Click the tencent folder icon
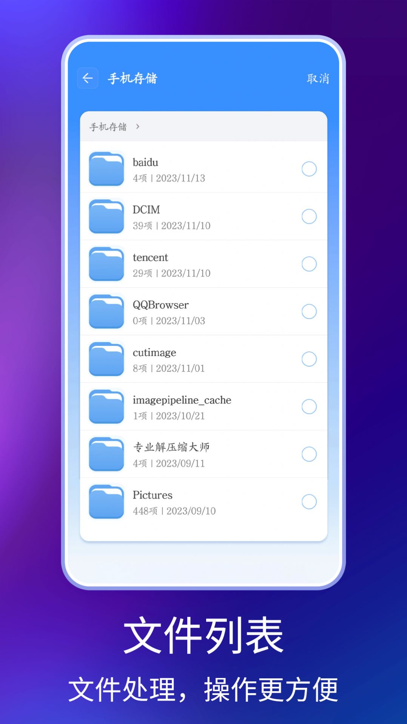Image resolution: width=407 pixels, height=724 pixels. click(x=106, y=264)
